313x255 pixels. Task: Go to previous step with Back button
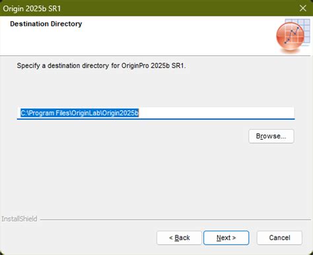pos(179,238)
